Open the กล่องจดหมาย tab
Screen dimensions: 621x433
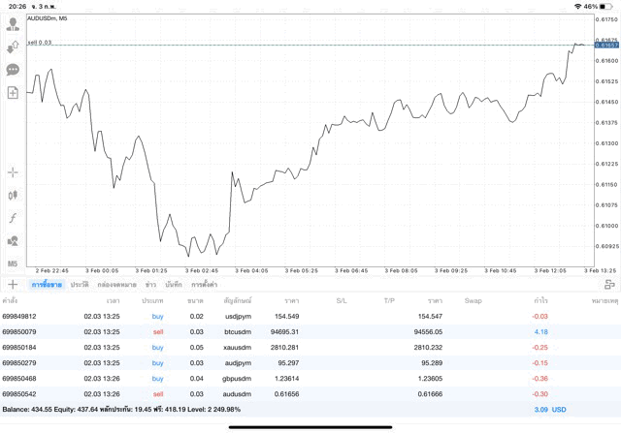click(116, 284)
